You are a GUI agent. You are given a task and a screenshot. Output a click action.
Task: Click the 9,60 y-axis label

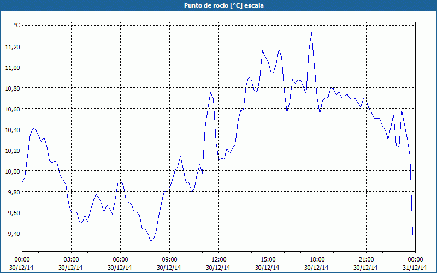(x=14, y=213)
